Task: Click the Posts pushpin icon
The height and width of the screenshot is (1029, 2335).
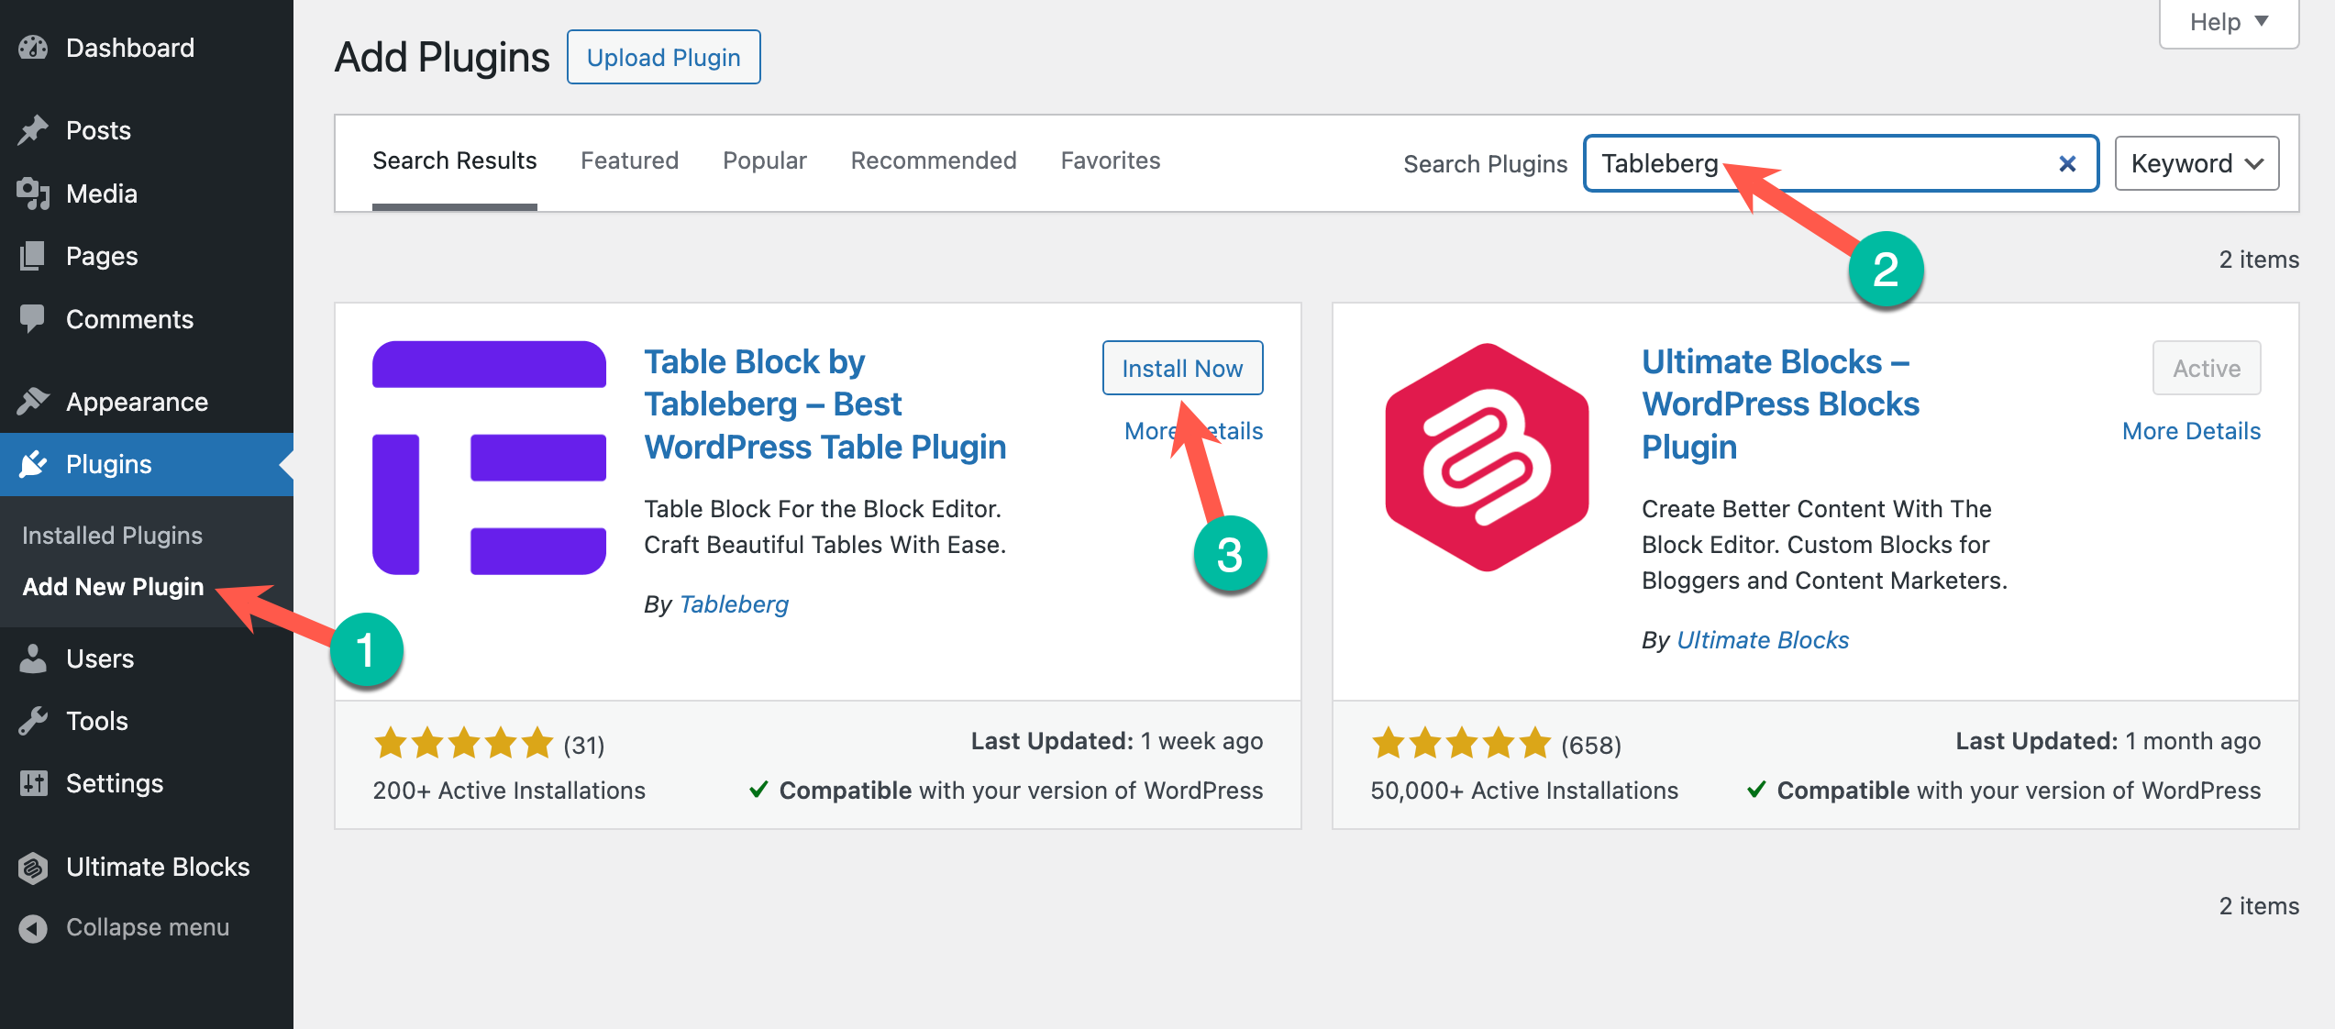Action: 33,130
